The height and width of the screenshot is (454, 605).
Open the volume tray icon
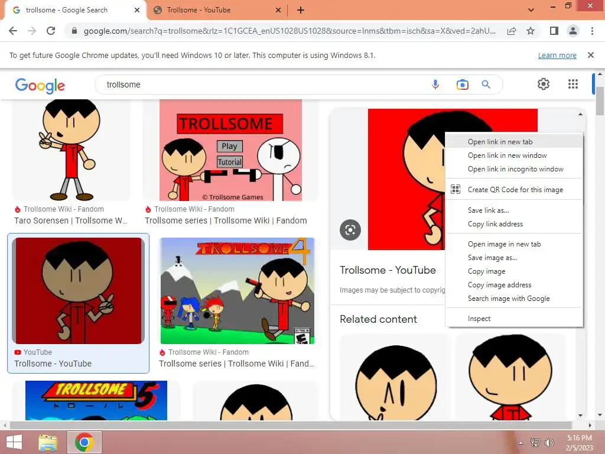pos(549,443)
